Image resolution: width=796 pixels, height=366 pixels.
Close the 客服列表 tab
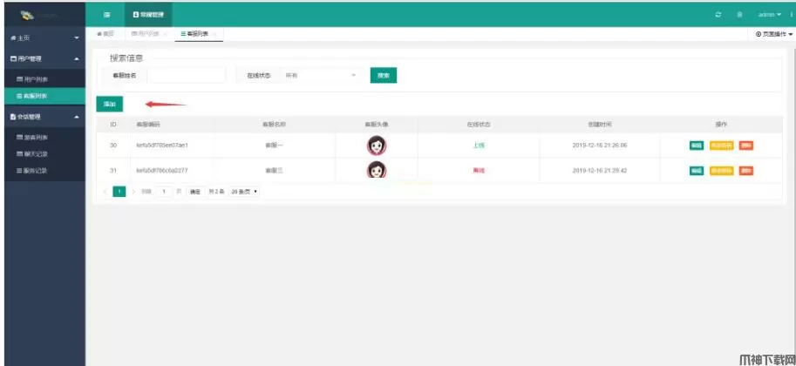(215, 34)
